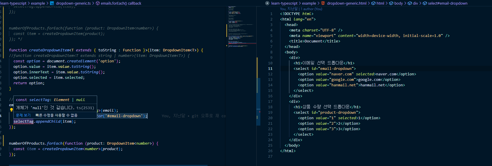The image size is (492, 166).
Task: Click 'const selectTag: Element | null' in hover tooltip
Action: pos(50,100)
